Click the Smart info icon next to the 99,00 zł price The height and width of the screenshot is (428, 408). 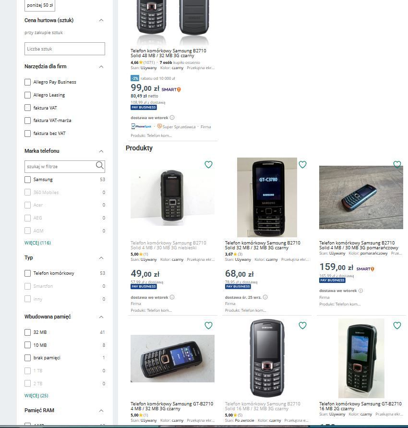pos(179,89)
